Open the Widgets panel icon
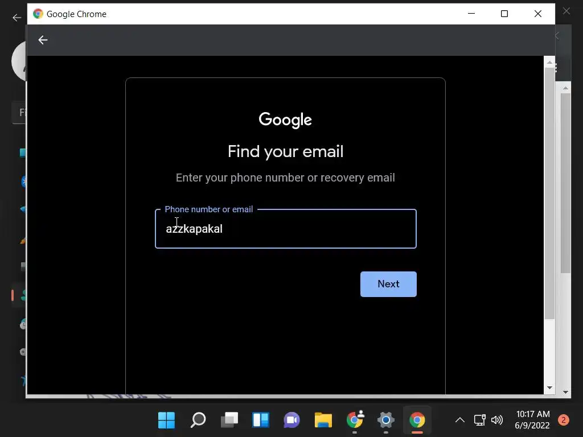 tap(261, 420)
